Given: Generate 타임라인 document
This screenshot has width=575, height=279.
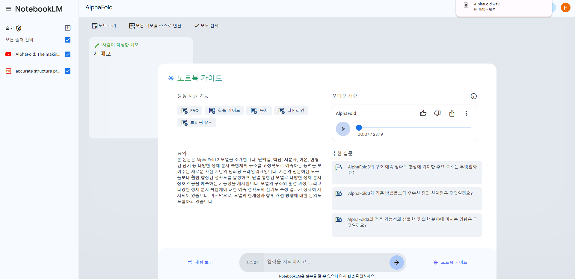Looking at the screenshot, I should point(291,111).
